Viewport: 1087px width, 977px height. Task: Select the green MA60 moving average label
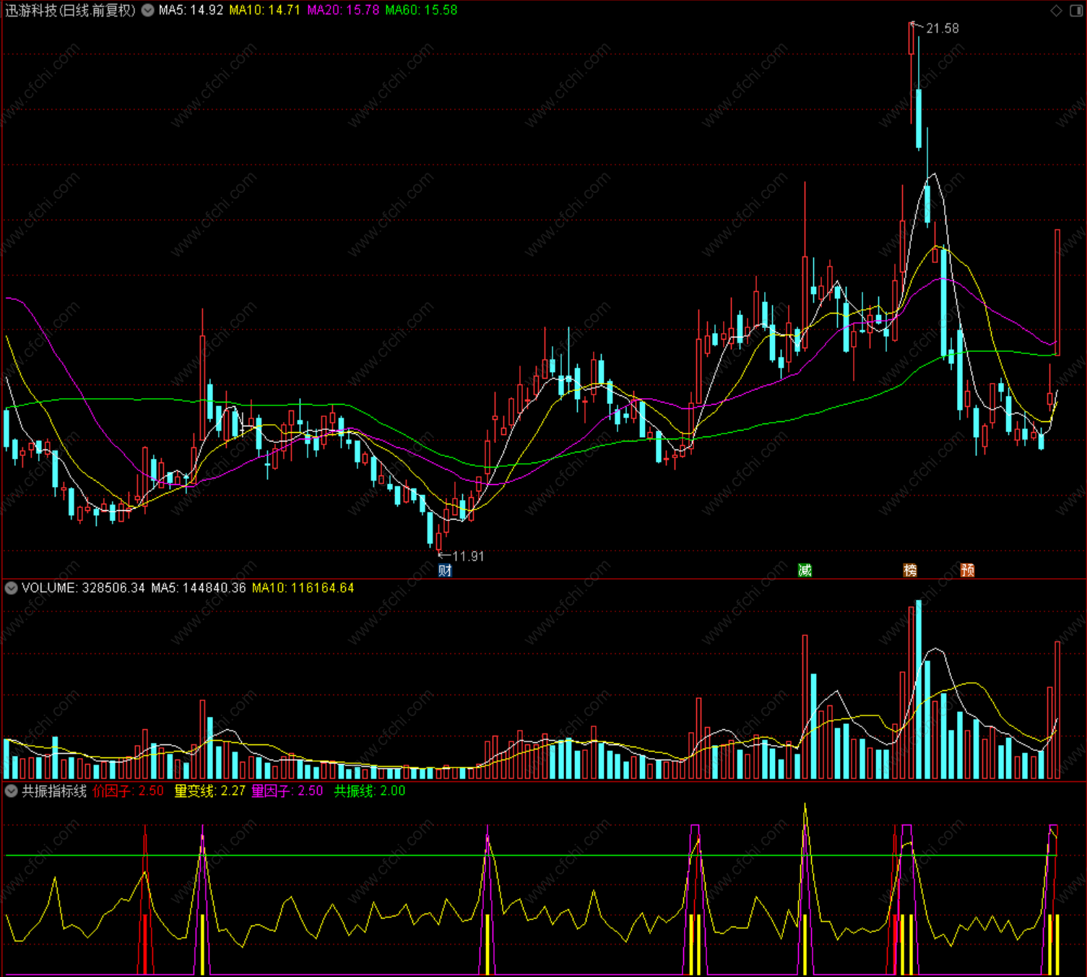tap(421, 10)
